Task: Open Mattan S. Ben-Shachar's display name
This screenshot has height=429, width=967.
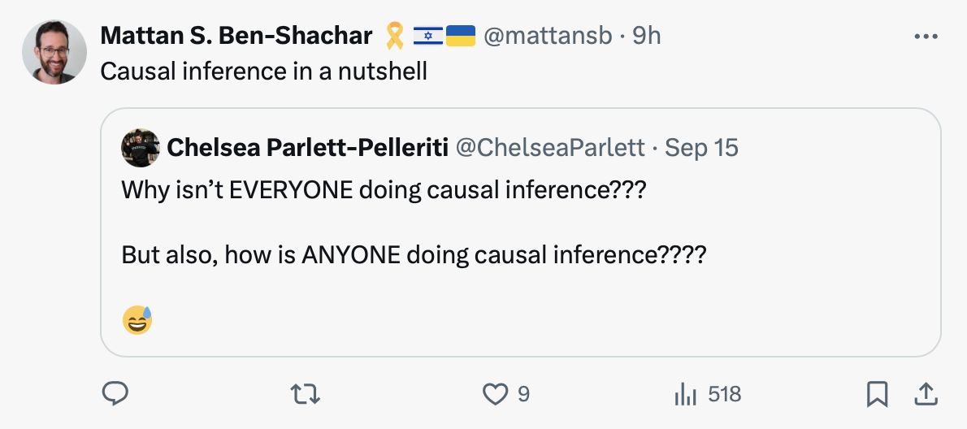Action: pos(236,36)
